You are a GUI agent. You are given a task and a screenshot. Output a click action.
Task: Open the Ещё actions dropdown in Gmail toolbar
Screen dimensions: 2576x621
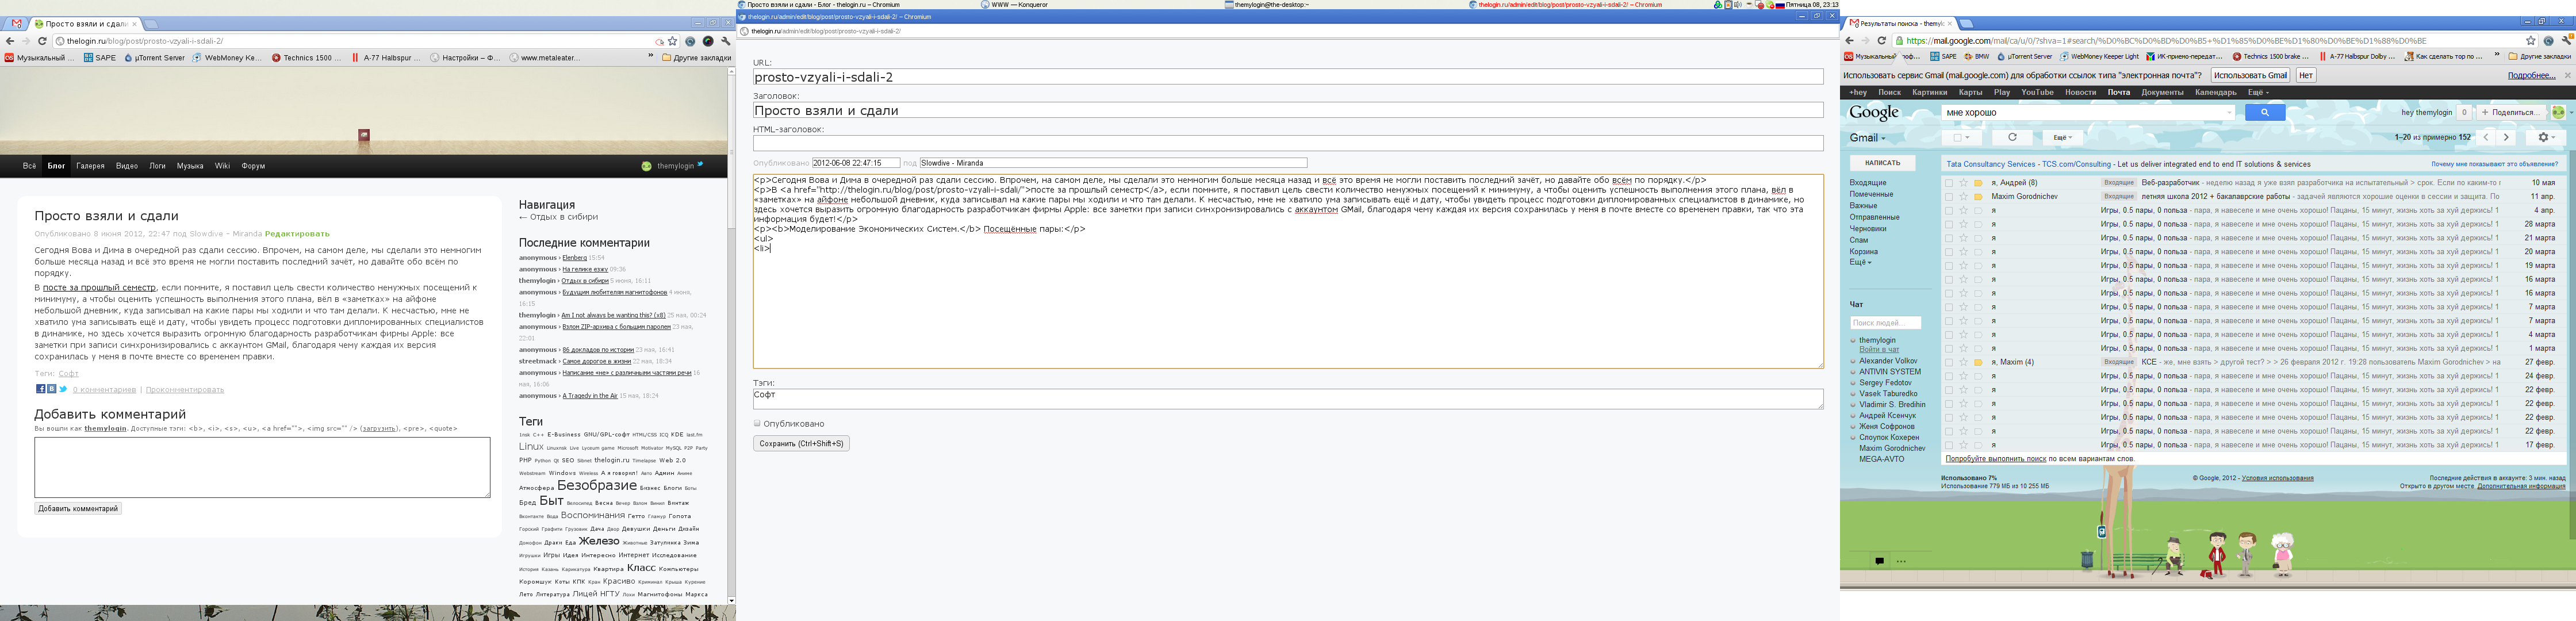(2062, 137)
